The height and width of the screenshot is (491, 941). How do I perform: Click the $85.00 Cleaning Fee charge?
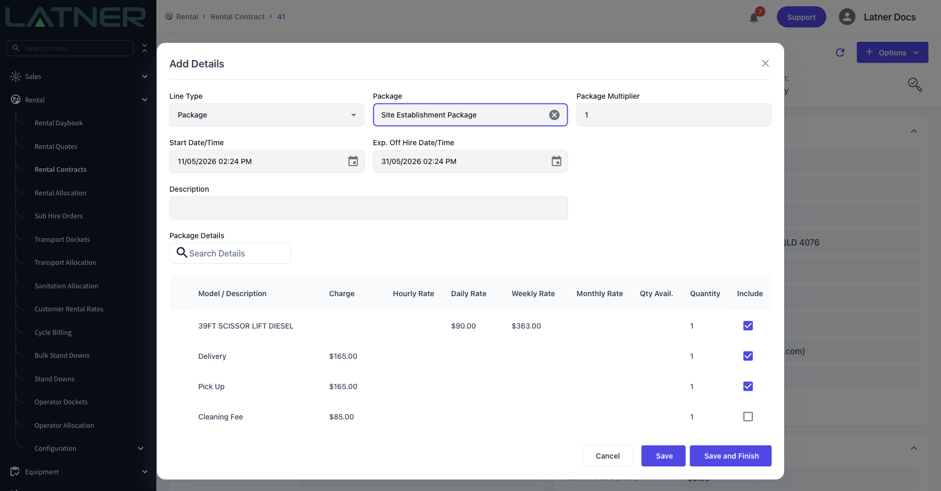click(341, 417)
